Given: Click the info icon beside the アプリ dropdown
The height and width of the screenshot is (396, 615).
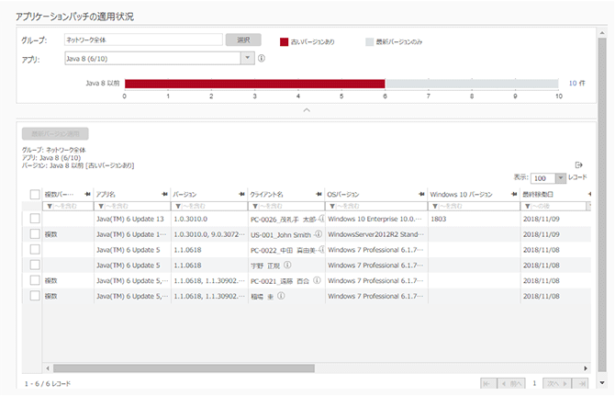Looking at the screenshot, I should click(262, 58).
